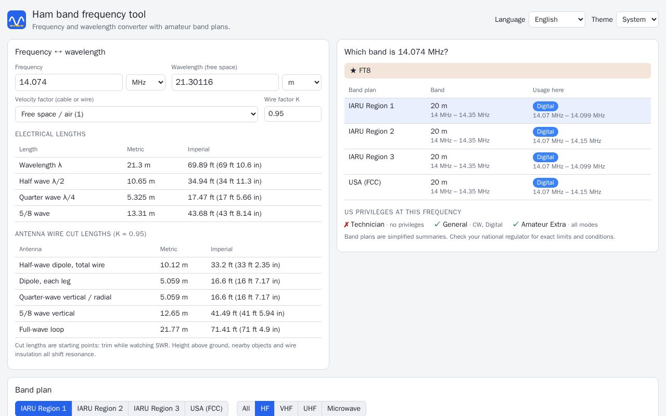Show All bands filter
Image resolution: width=666 pixels, height=416 pixels.
pyautogui.click(x=246, y=408)
